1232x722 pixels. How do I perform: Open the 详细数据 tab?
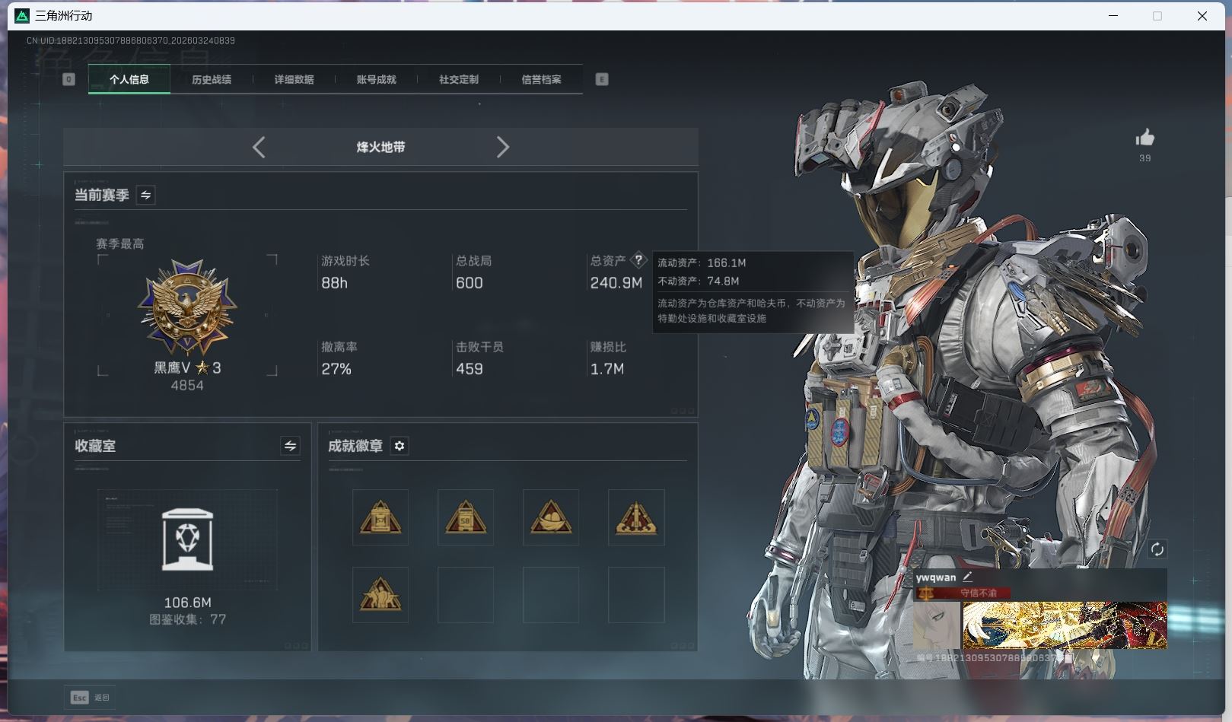click(x=294, y=79)
